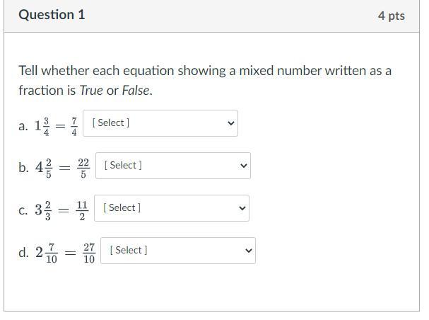429x320 pixels.
Task: Open the Select dropdown for equation a
Action: click(x=160, y=123)
